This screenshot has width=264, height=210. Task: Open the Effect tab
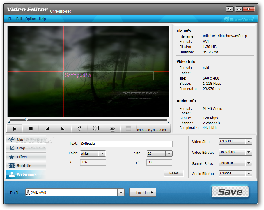click(x=26, y=157)
